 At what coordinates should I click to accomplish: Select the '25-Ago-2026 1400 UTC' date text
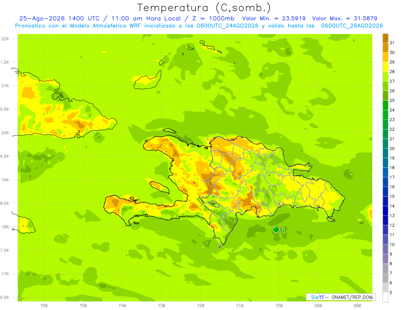(59, 18)
